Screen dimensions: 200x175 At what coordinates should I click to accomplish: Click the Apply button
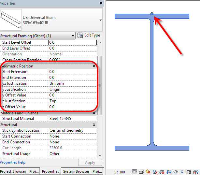pos(90,163)
